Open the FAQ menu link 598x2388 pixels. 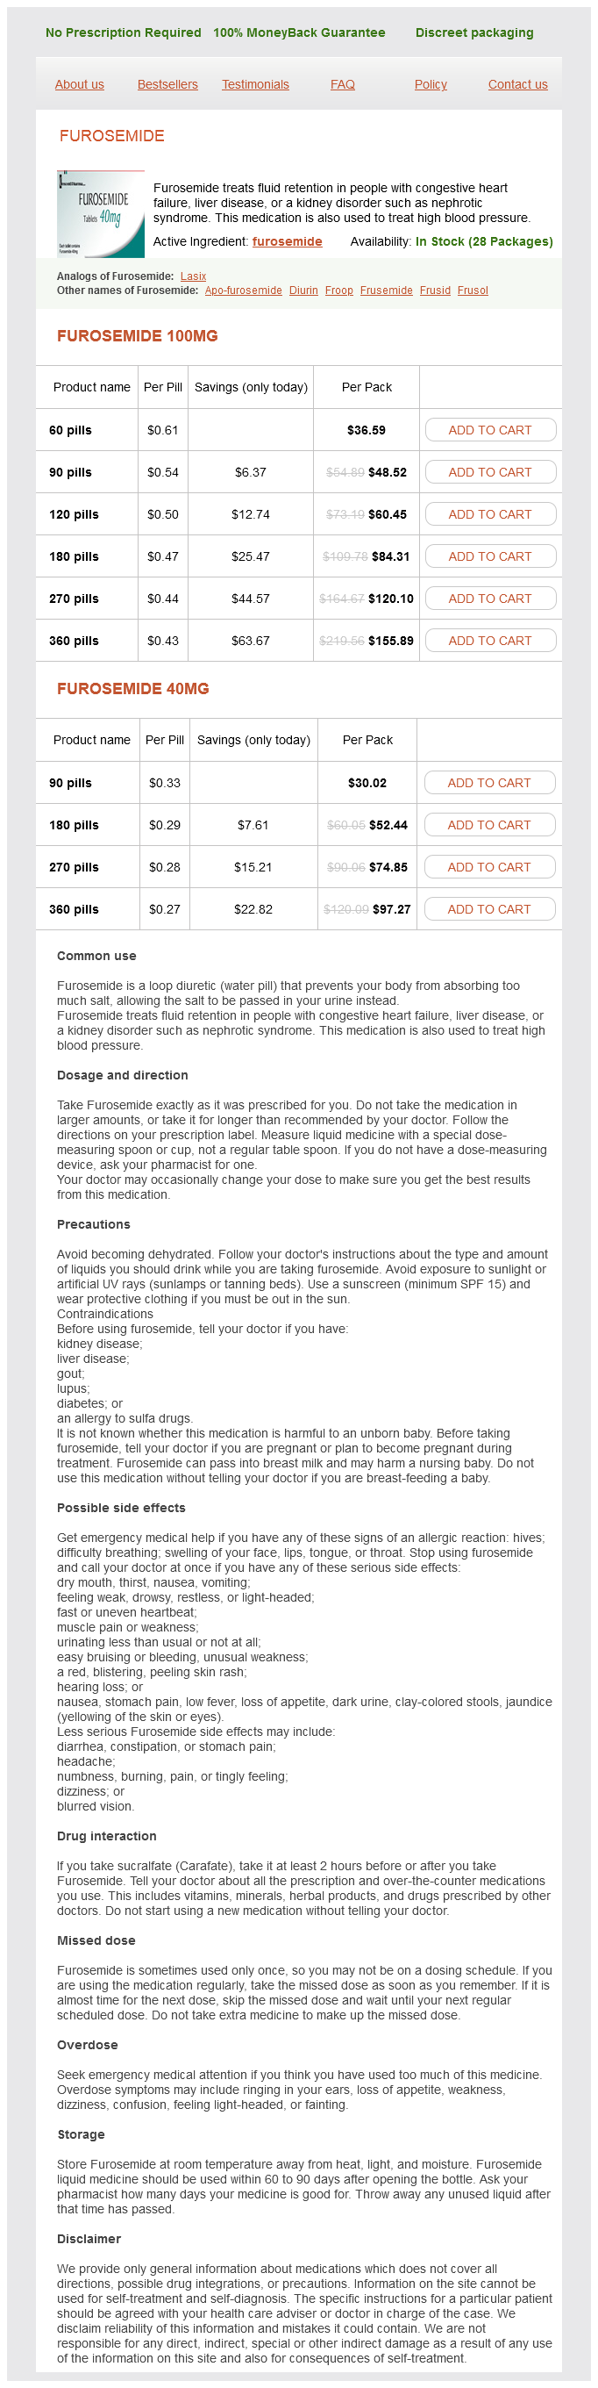pos(343,84)
